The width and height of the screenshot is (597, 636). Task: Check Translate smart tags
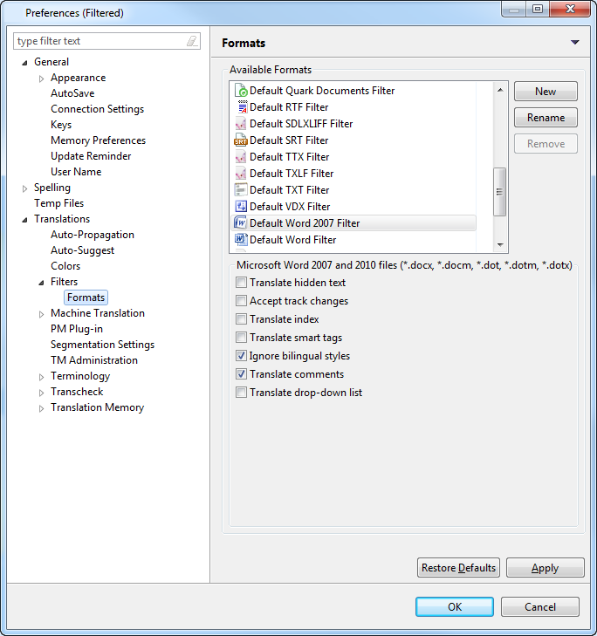241,338
